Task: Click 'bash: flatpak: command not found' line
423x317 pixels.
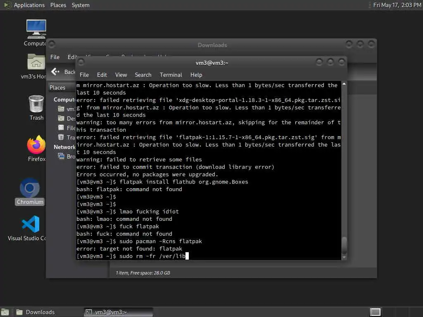Action: [129, 189]
